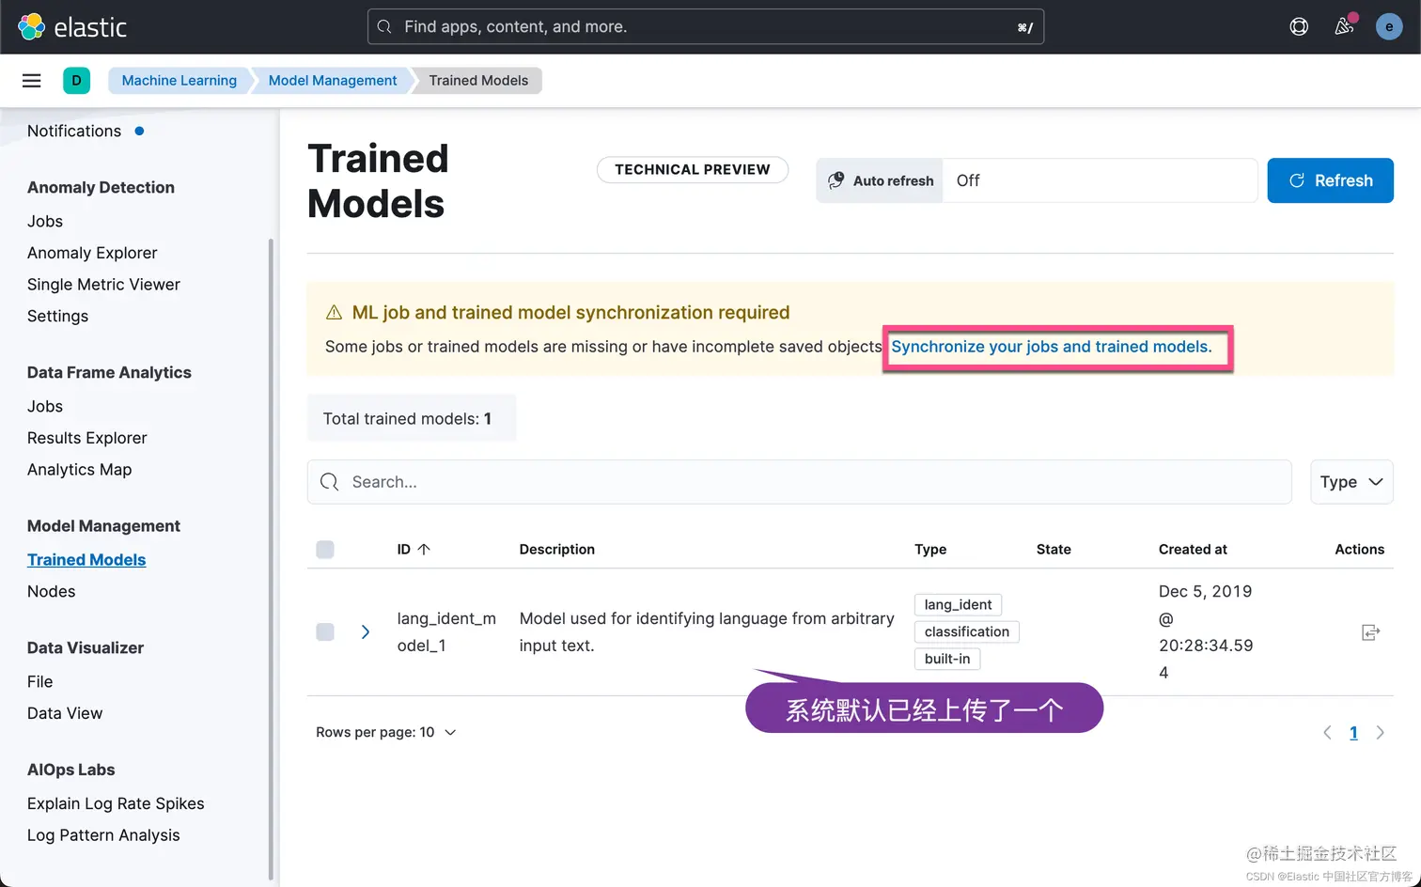Select the lang_ident_model_1 row checkbox
This screenshot has height=887, width=1421.
point(325,632)
